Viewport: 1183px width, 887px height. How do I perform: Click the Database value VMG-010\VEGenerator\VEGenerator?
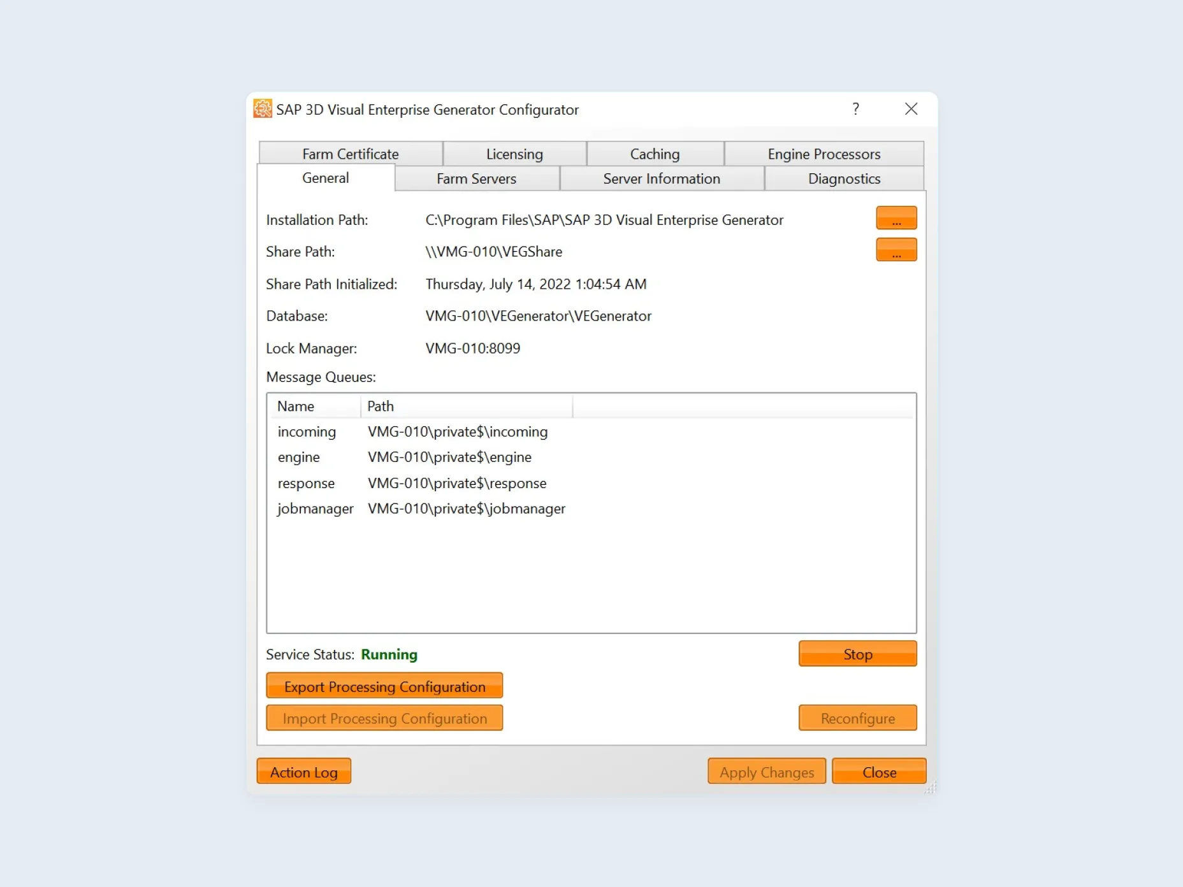(539, 316)
